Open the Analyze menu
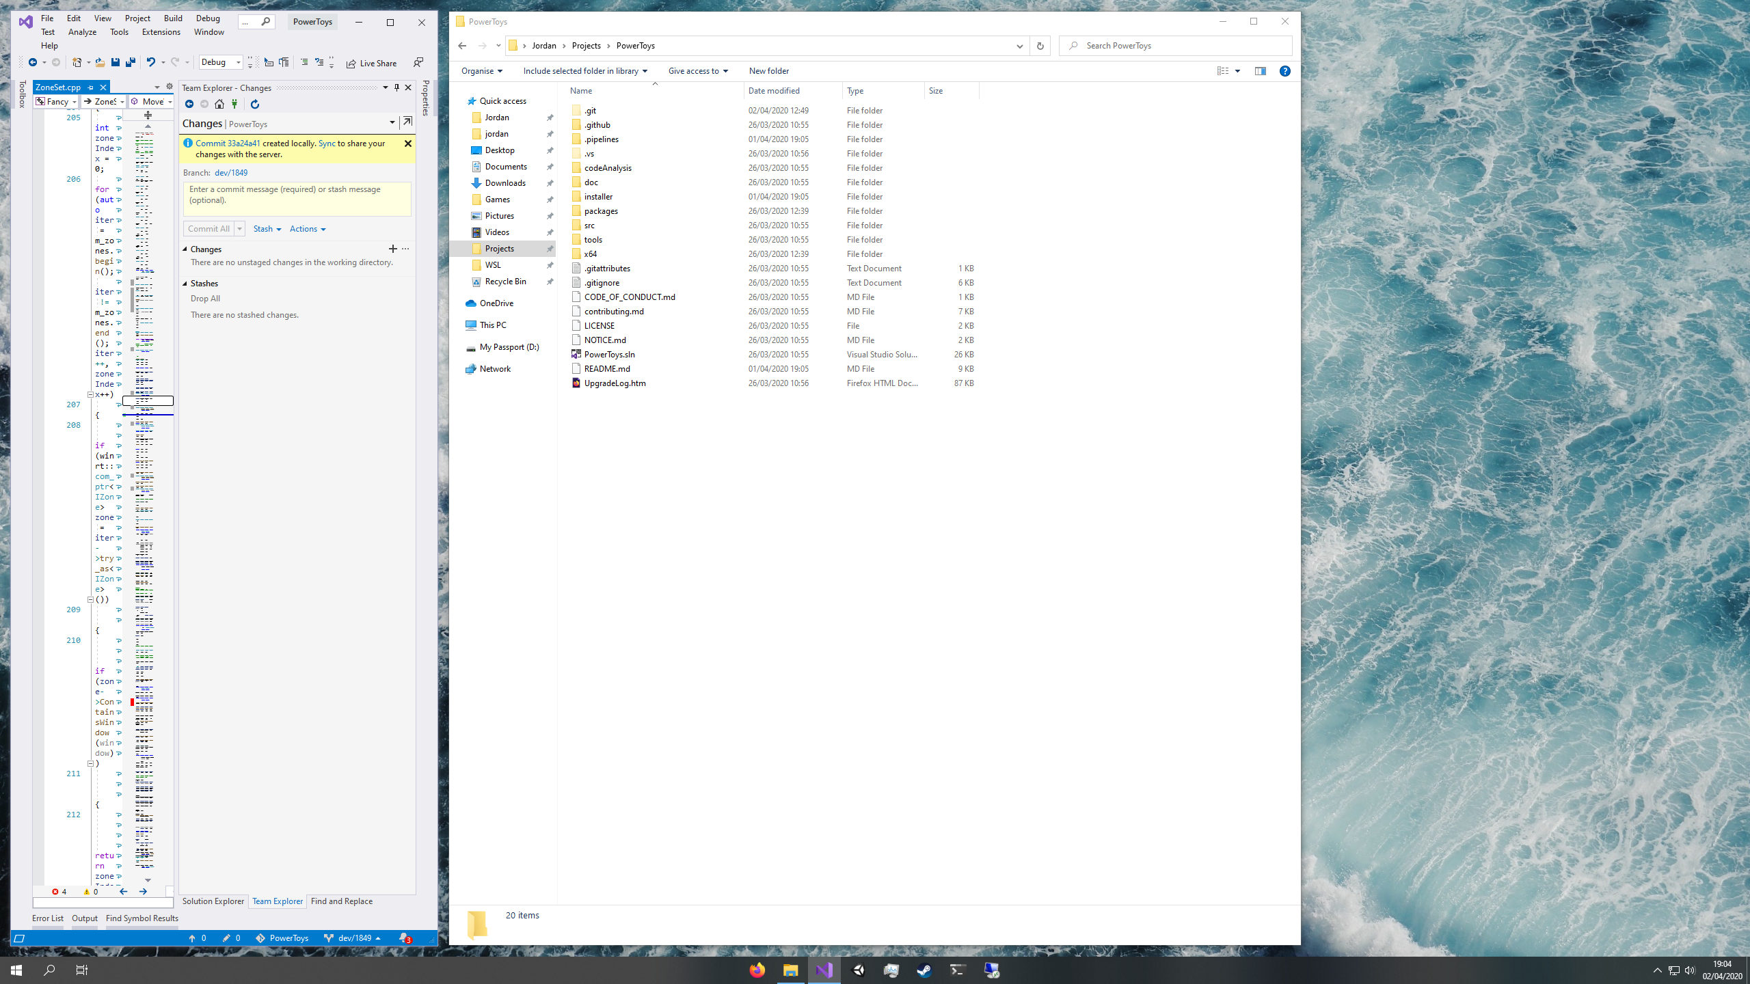The height and width of the screenshot is (984, 1750). 83,32
